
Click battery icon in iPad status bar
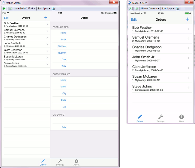115,13
